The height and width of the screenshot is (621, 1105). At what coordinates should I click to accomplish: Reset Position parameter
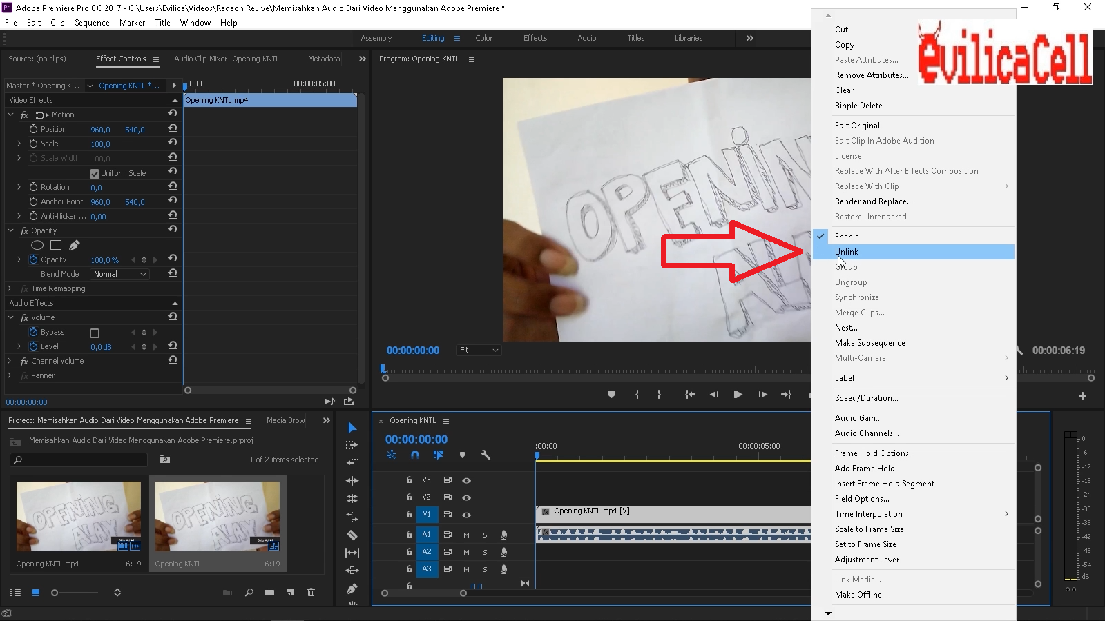point(173,129)
